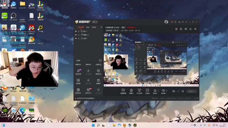Hide the 摄像头 2 source with its eye icon

[x=76, y=35]
